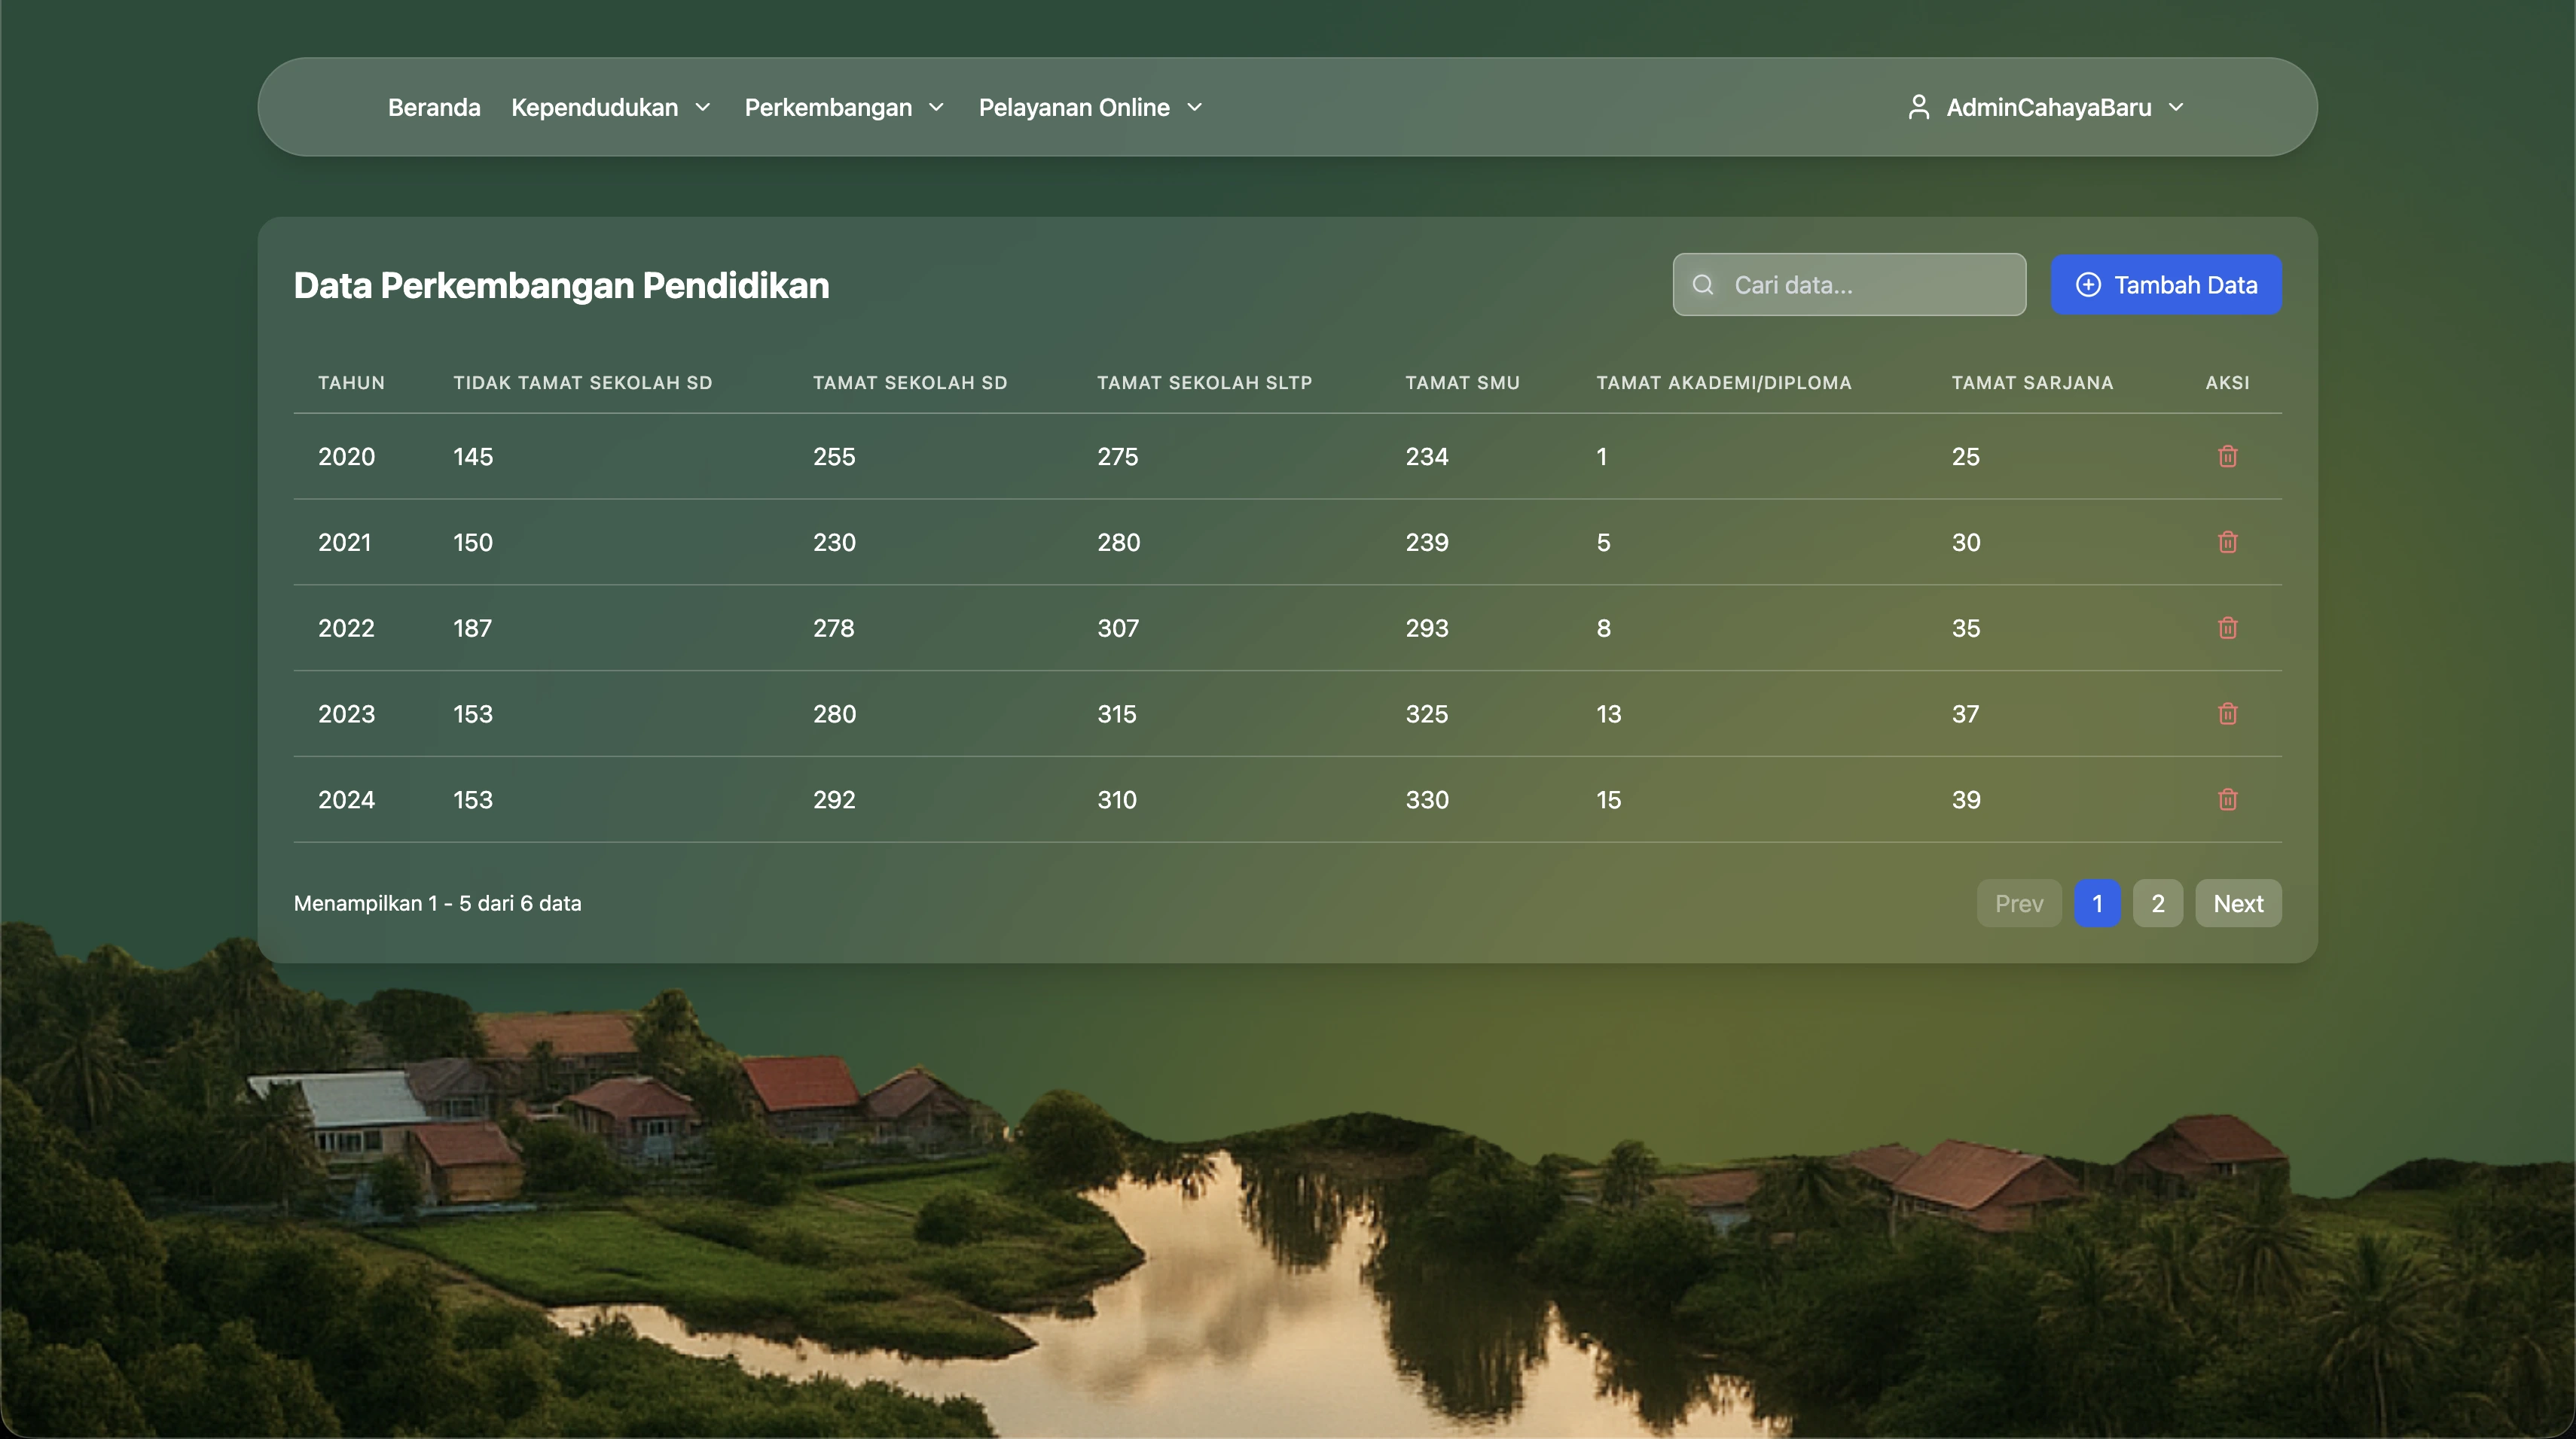Click the value 325 in 2023 row

[1427, 714]
